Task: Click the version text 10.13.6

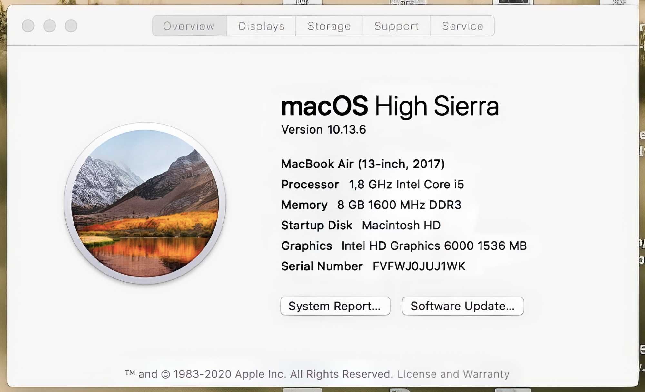Action: (347, 129)
